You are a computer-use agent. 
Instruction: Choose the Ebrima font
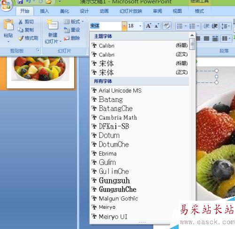point(140,153)
